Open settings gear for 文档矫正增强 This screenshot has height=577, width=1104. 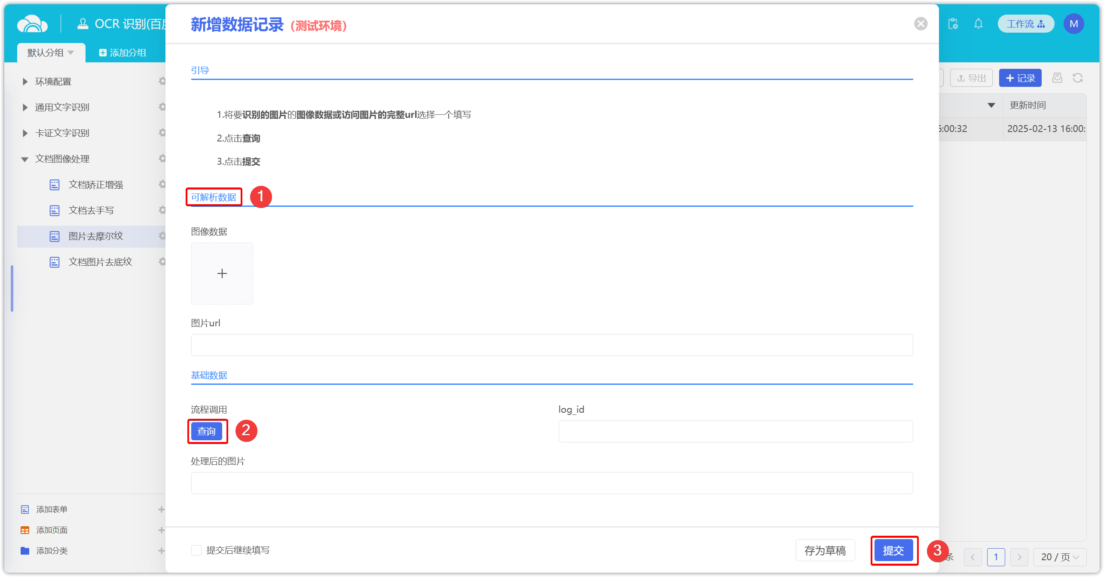point(162,184)
